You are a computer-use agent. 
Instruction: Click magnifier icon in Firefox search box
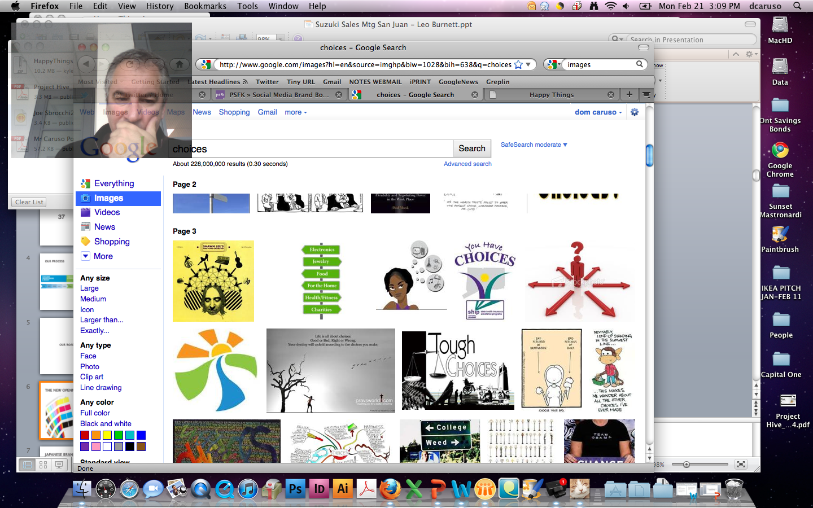640,64
